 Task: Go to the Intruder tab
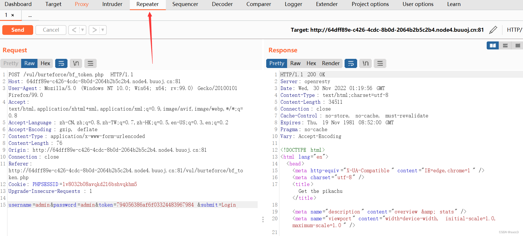pos(112,4)
